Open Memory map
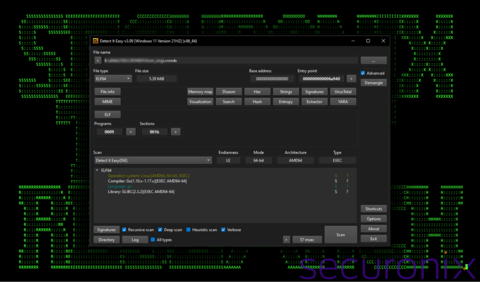The image size is (480, 282). 200,92
